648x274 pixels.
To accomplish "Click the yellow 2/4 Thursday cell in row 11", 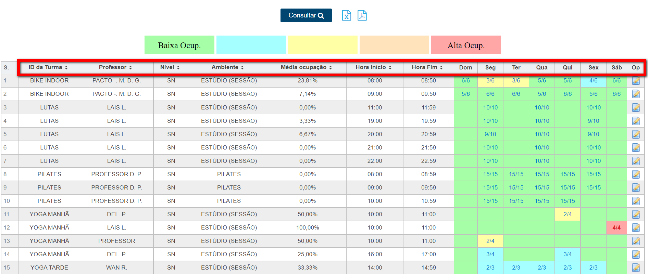I will (x=567, y=214).
